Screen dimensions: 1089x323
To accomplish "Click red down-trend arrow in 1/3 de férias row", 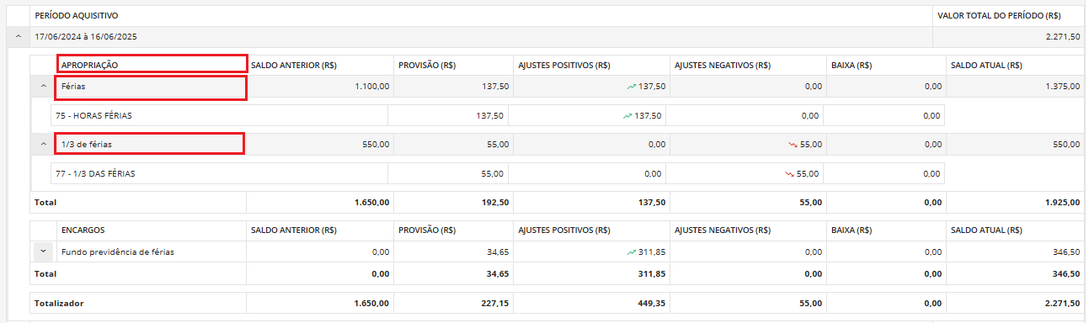I will [x=793, y=145].
